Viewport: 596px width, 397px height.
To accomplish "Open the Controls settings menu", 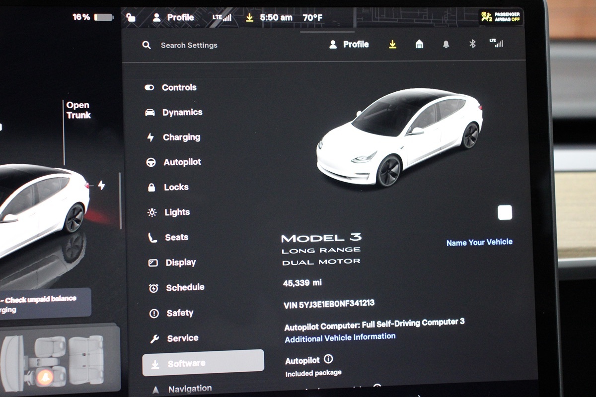I will [179, 87].
